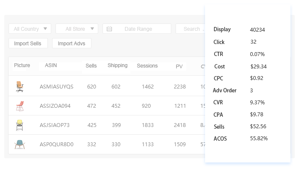
Task: Expand the All Store dropdown
Action: point(77,29)
